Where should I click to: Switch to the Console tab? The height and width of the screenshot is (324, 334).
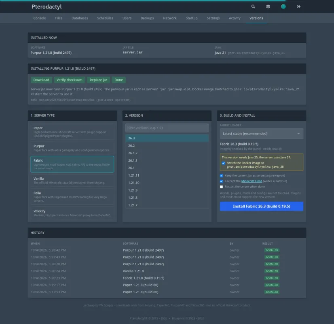40,18
